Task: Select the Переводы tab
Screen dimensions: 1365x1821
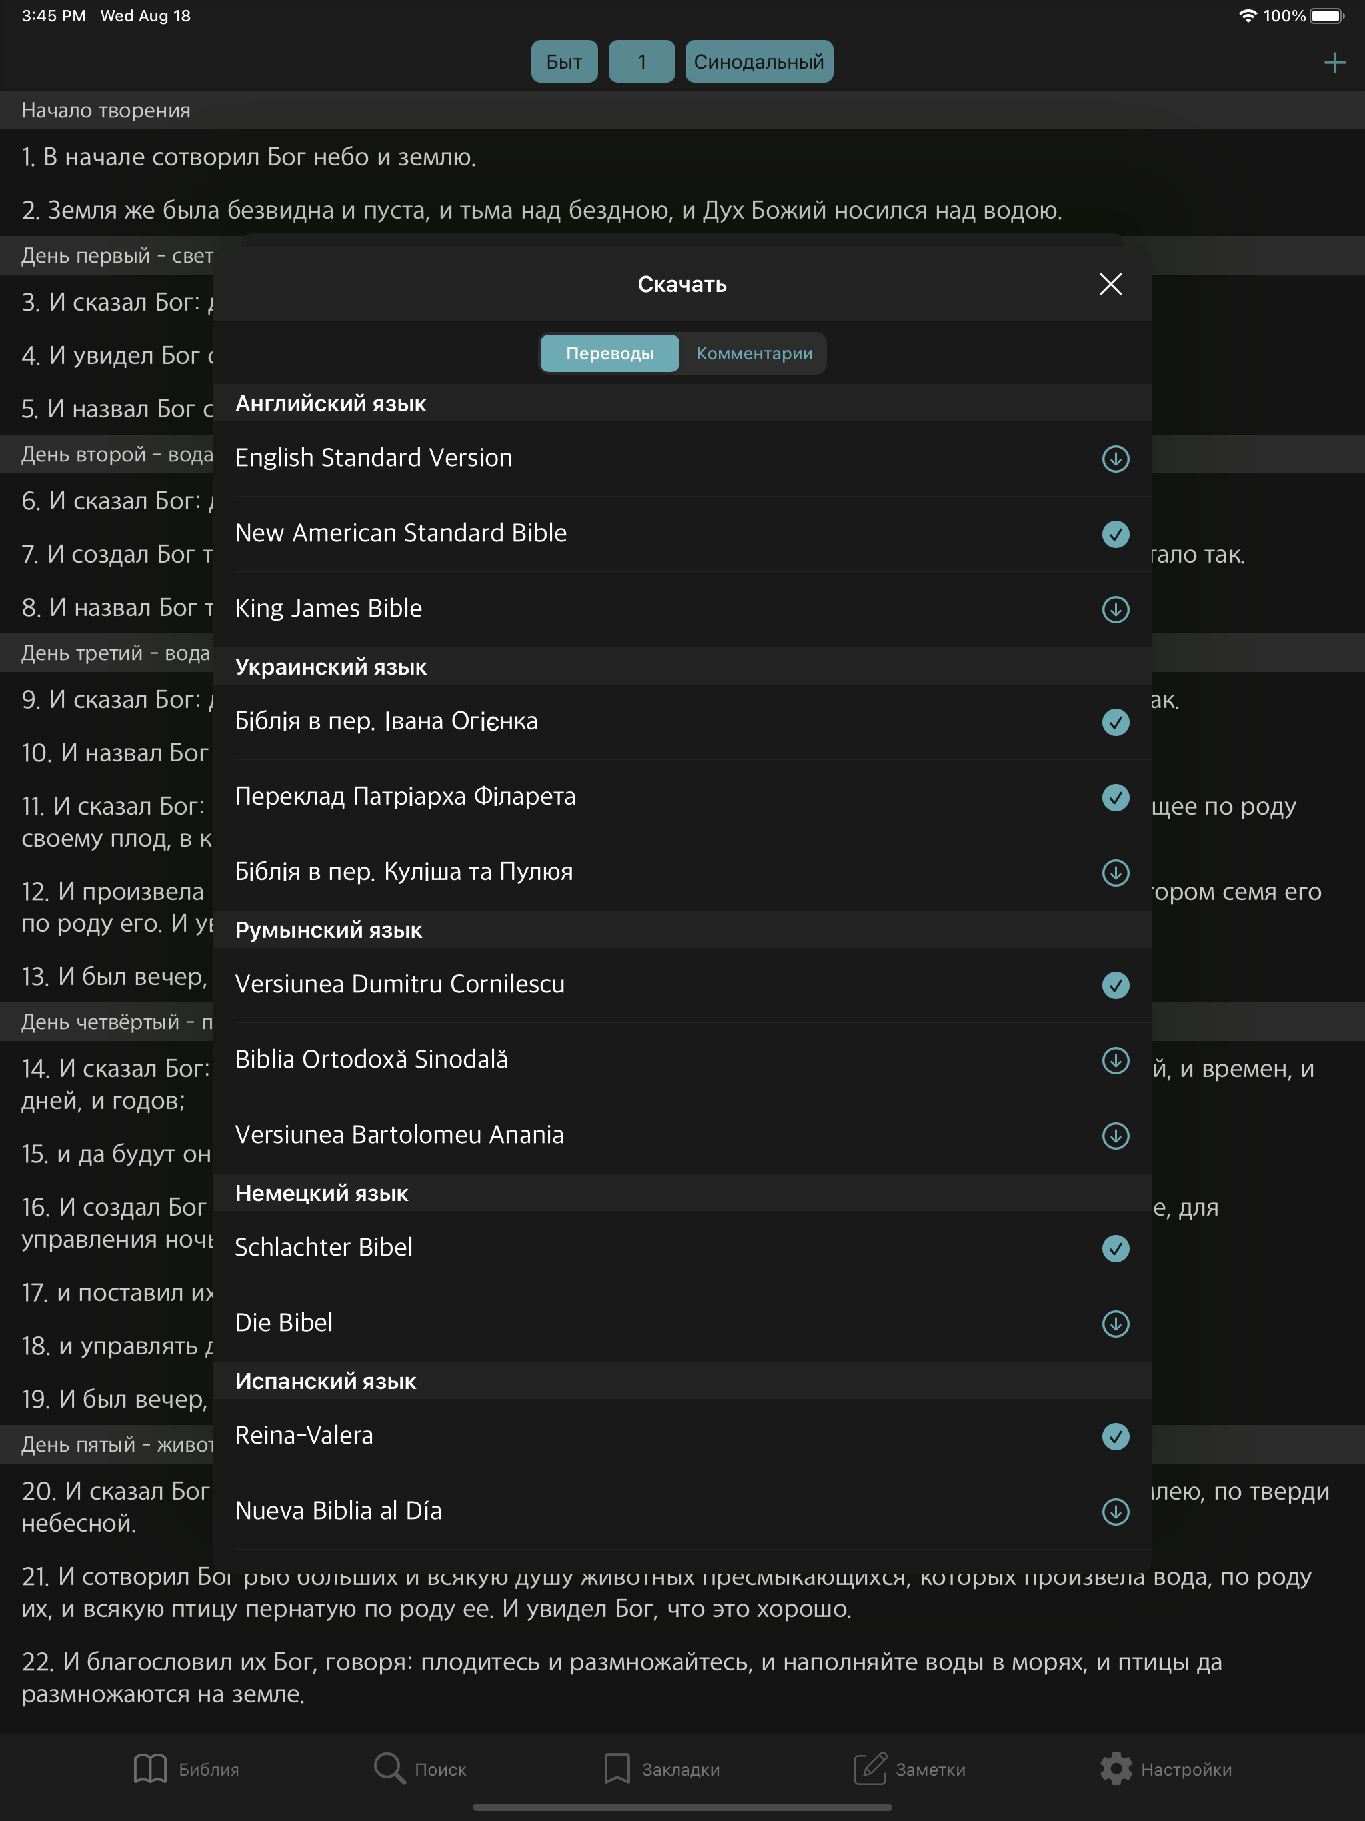Action: tap(609, 353)
